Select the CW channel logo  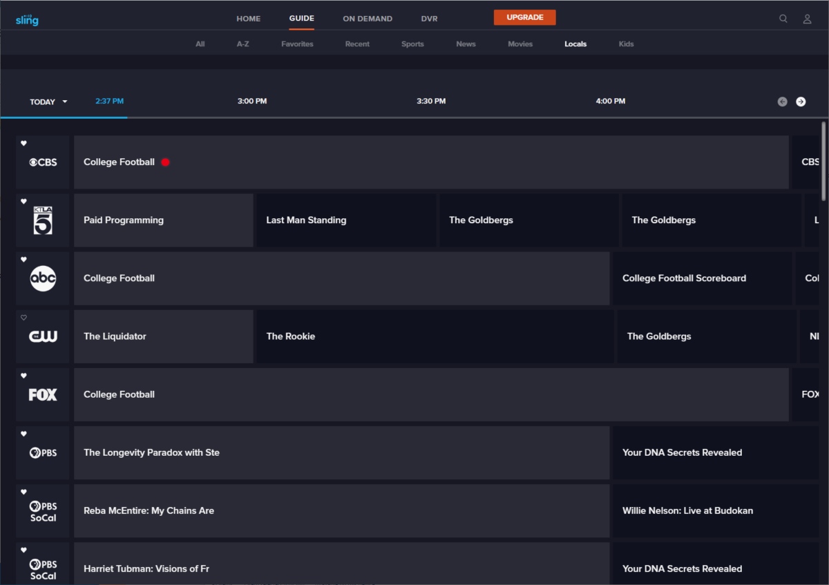(43, 336)
